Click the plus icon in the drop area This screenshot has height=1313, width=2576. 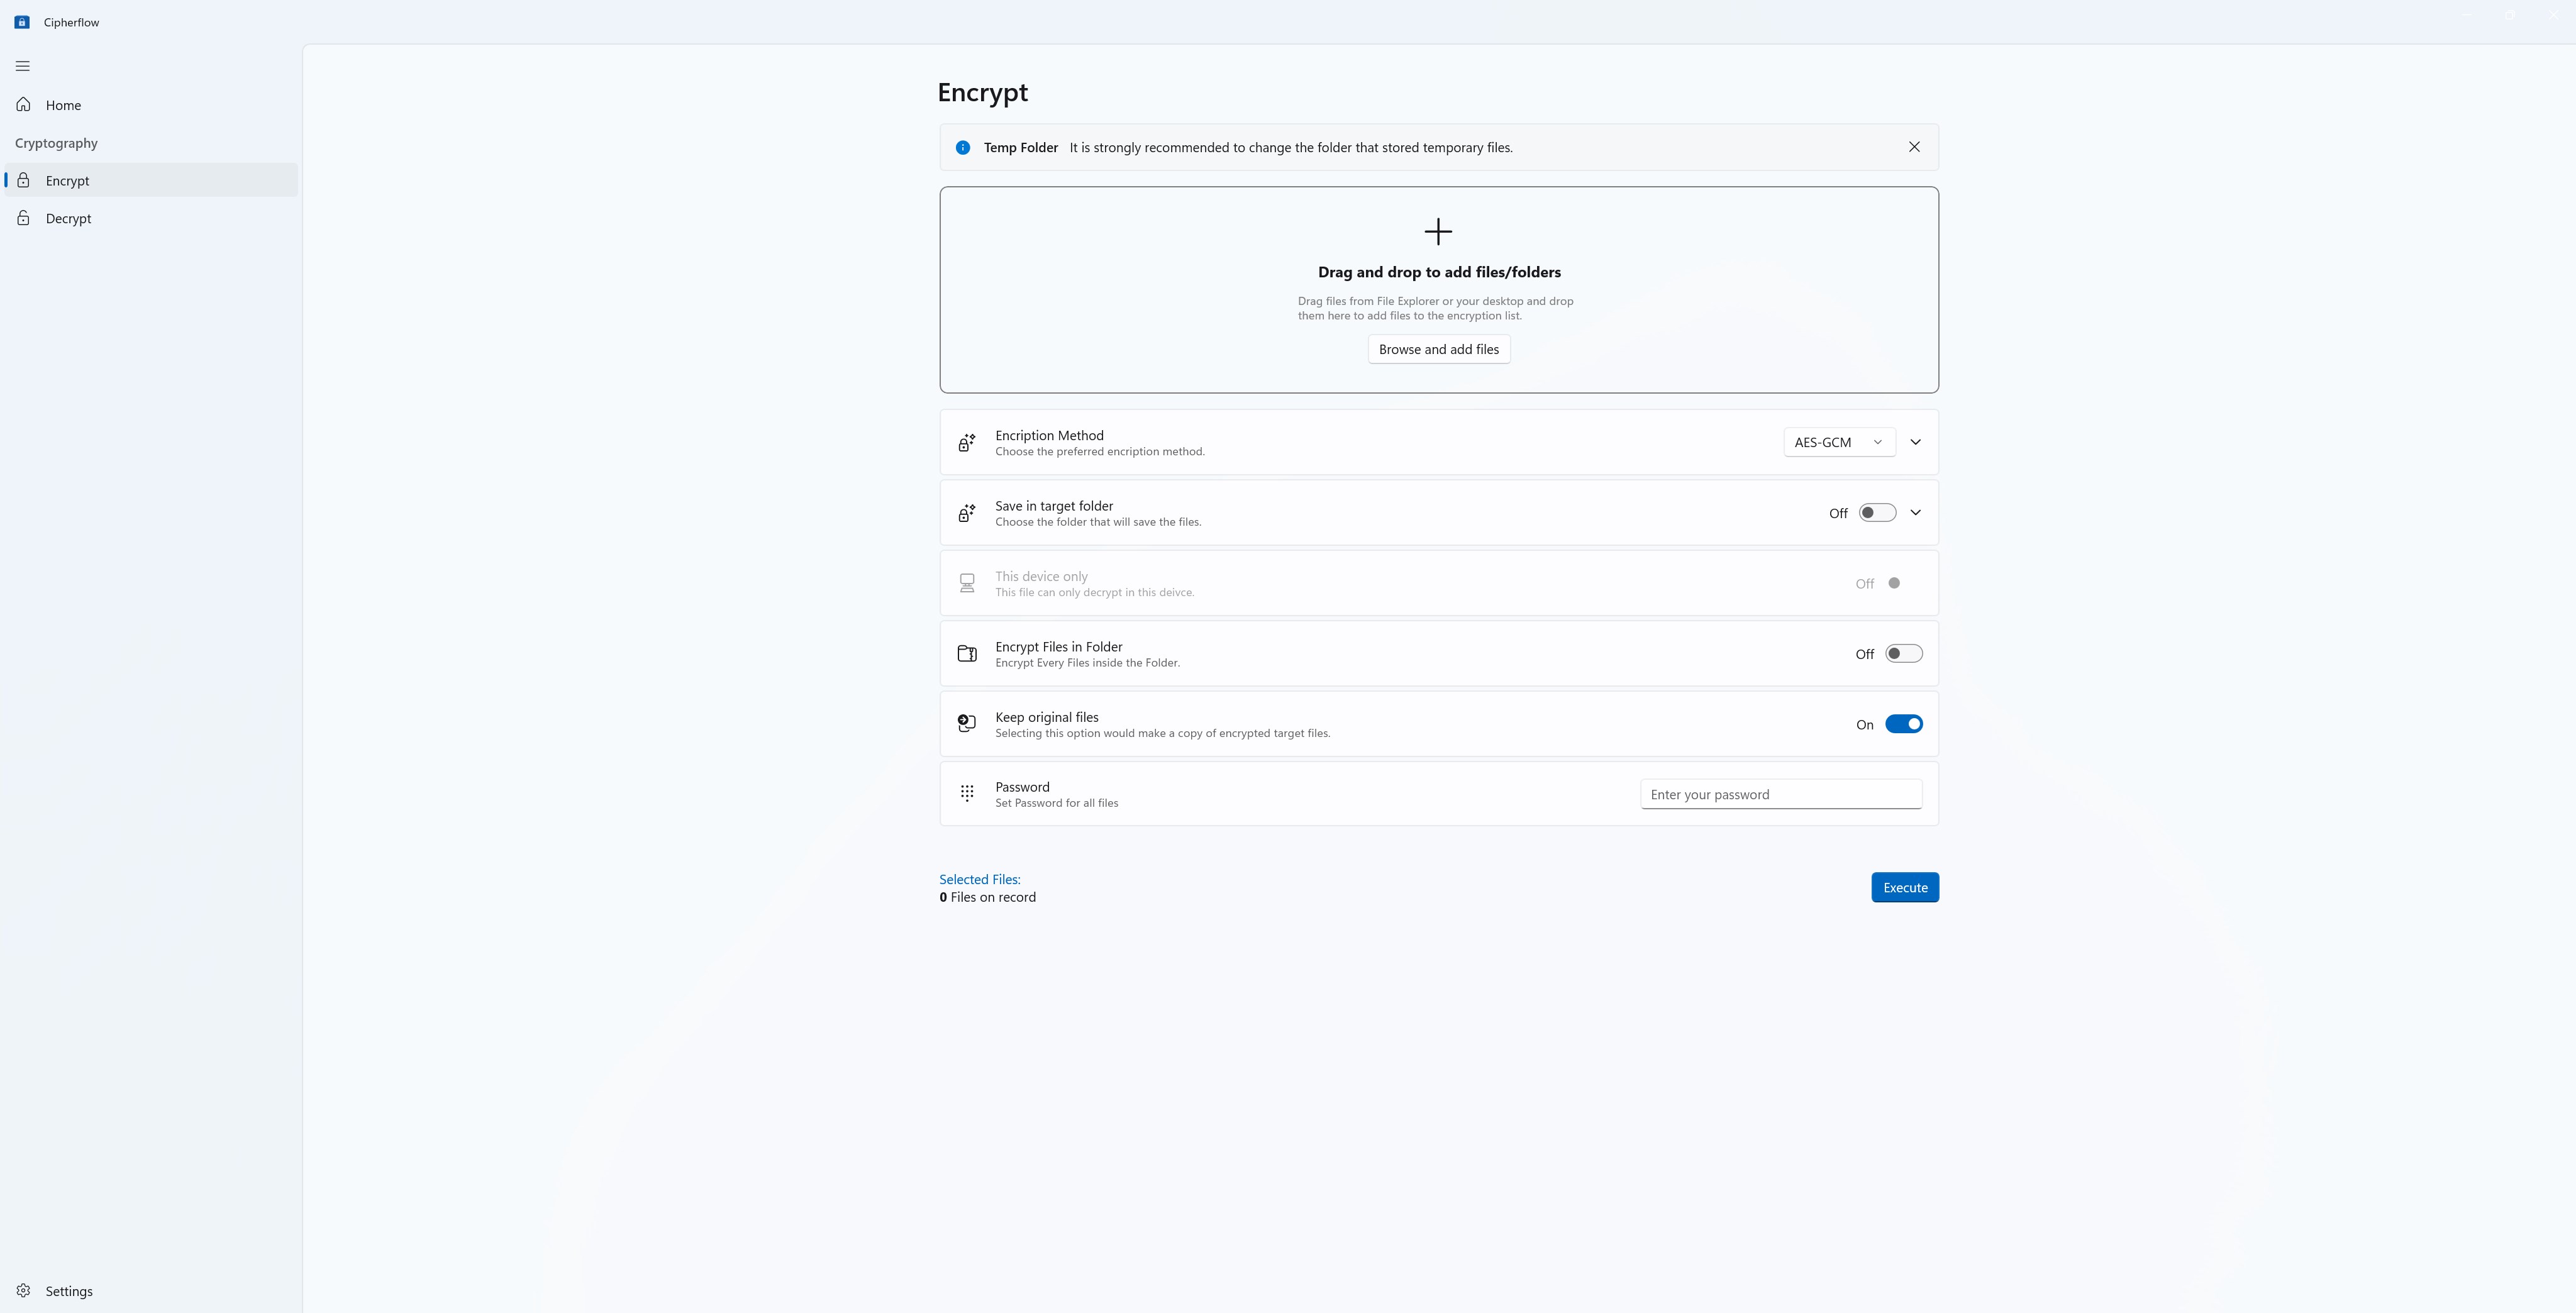pyautogui.click(x=1438, y=232)
